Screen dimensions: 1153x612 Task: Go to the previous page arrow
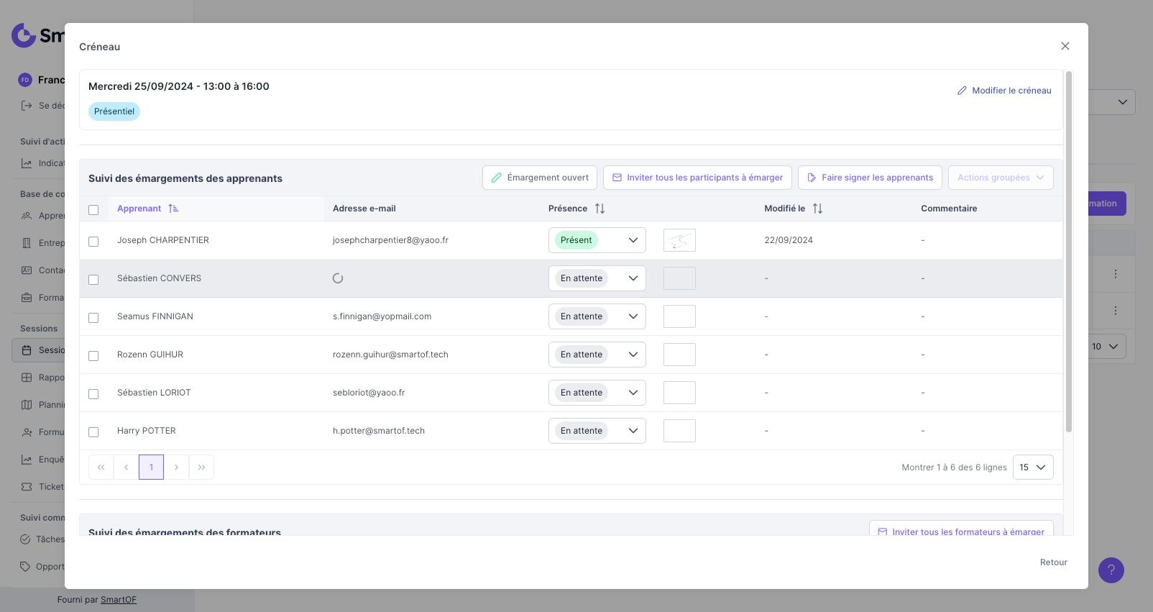pos(127,467)
